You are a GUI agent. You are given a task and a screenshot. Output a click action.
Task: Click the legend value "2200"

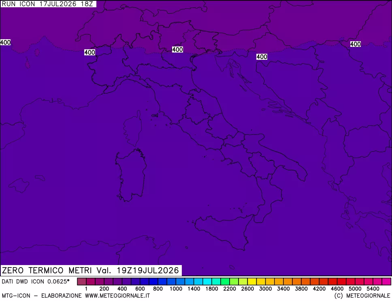pyautogui.click(x=230, y=289)
